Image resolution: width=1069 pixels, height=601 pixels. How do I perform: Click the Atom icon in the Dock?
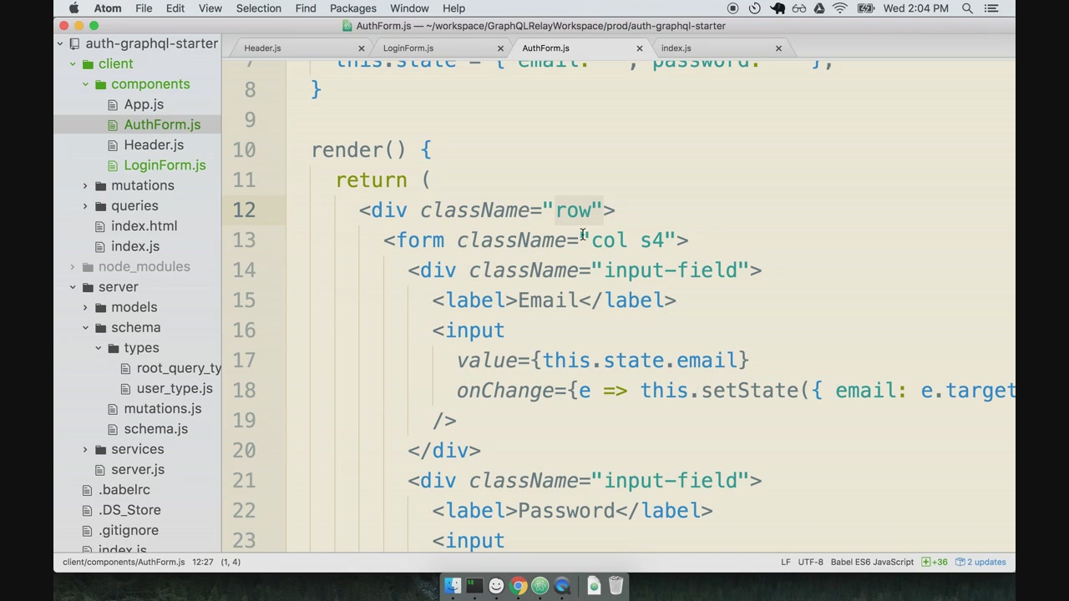coord(540,586)
